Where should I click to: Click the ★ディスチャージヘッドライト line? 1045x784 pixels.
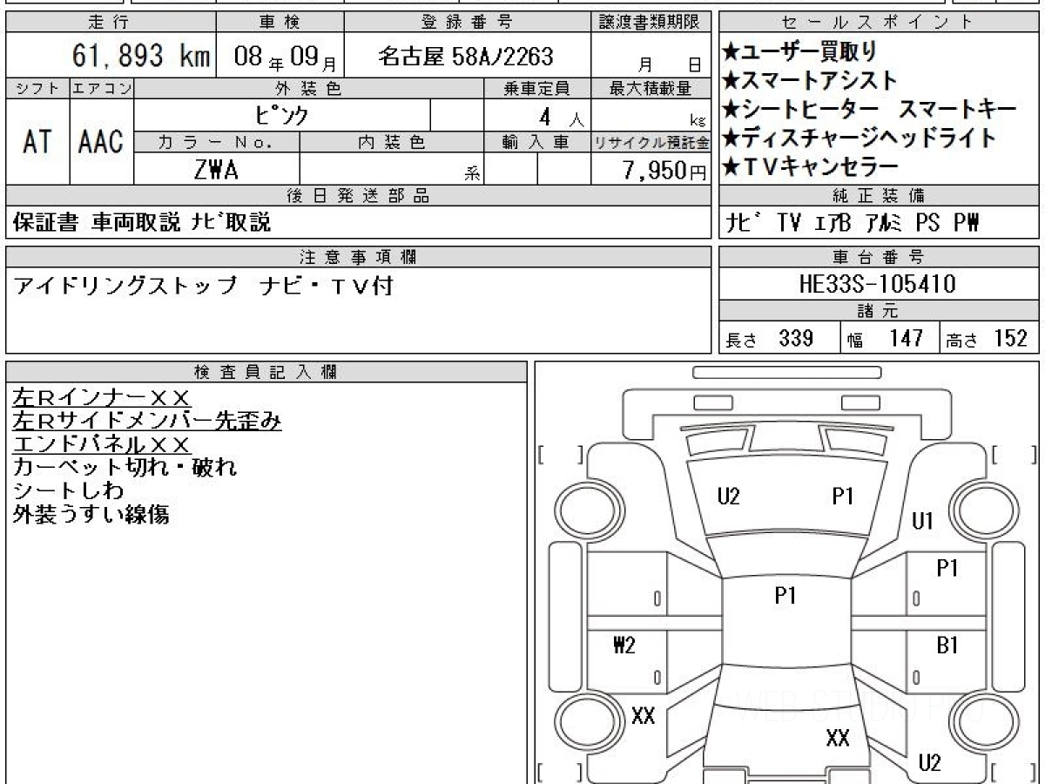(x=859, y=138)
